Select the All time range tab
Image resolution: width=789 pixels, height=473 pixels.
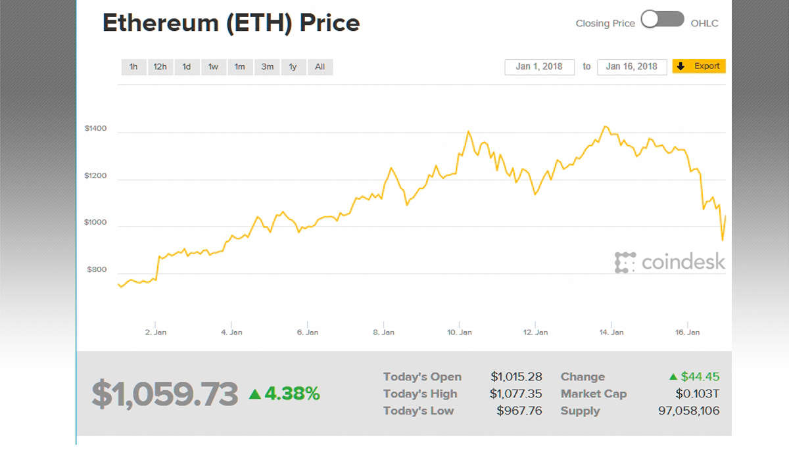coord(320,66)
